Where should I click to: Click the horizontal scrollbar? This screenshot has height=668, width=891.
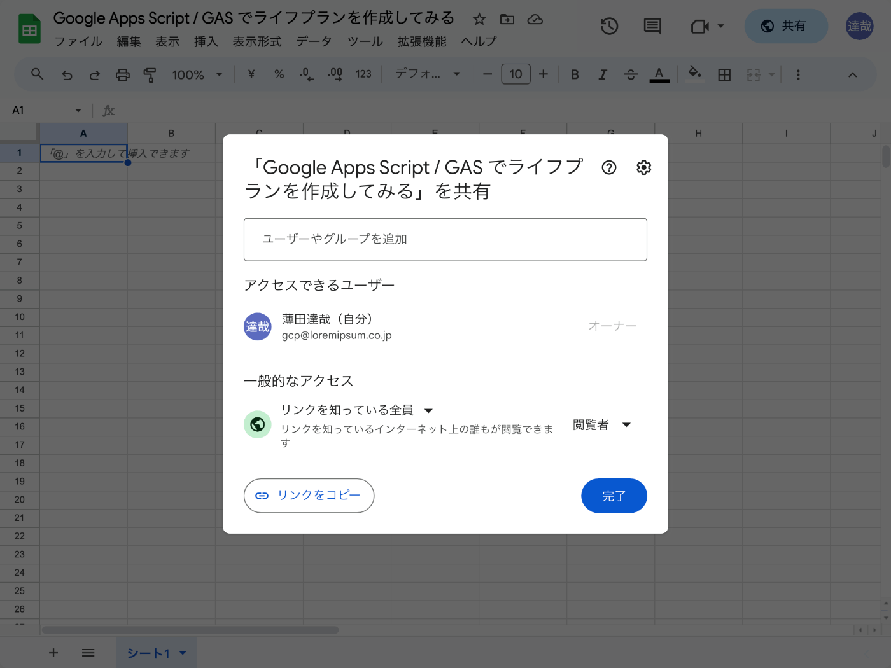[x=190, y=630]
